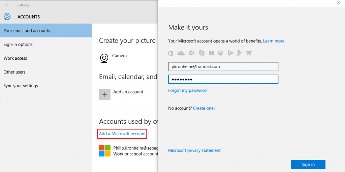Focus the email address input field
Viewport: 345px width, 172px height.
pyautogui.click(x=223, y=67)
